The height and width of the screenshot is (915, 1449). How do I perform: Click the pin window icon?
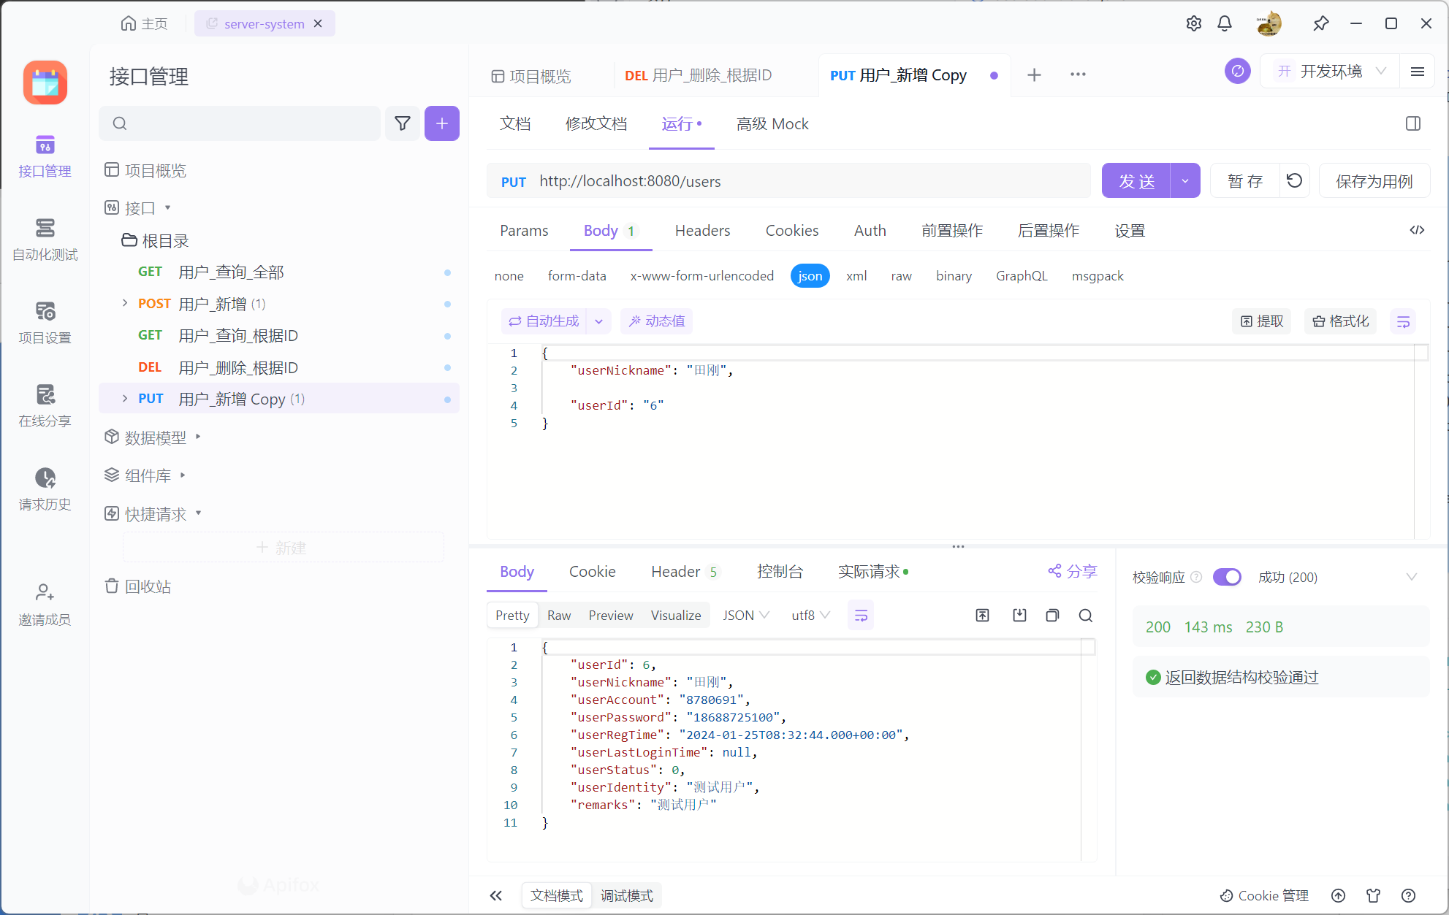pyautogui.click(x=1320, y=23)
